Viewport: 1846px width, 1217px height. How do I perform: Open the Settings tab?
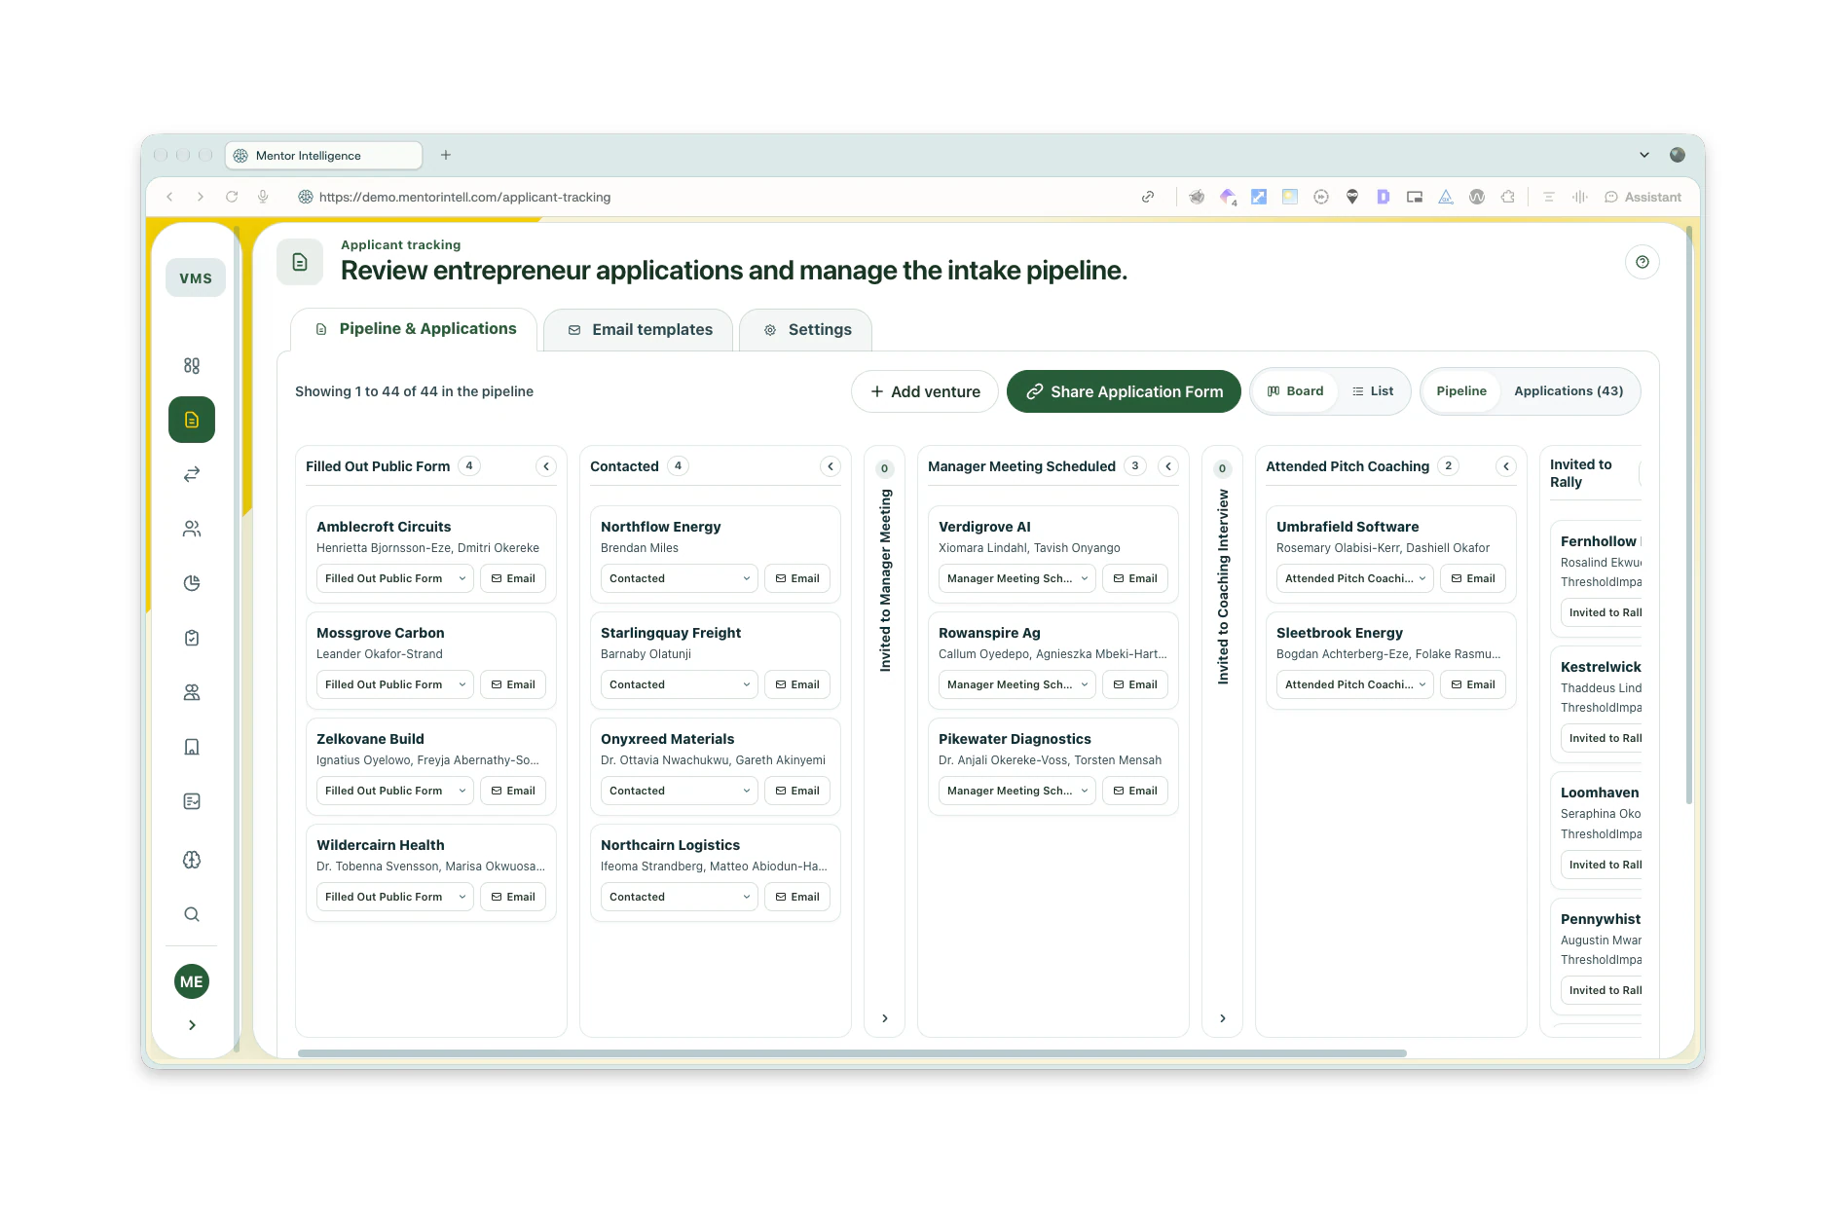point(806,330)
